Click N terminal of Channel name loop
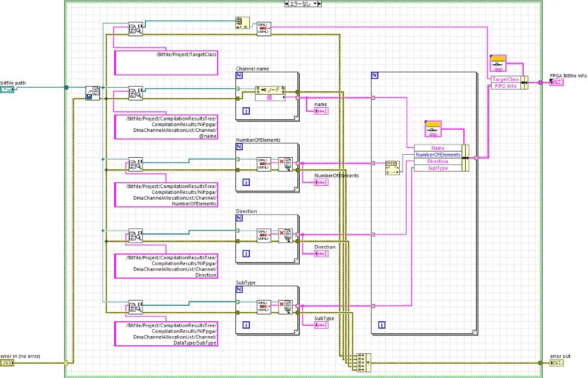The height and width of the screenshot is (378, 588). pos(239,75)
